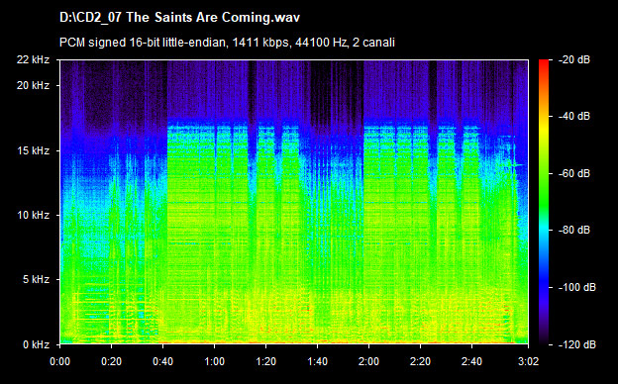Click the -60 dB label on color scale
The height and width of the screenshot is (384, 618).
click(574, 173)
